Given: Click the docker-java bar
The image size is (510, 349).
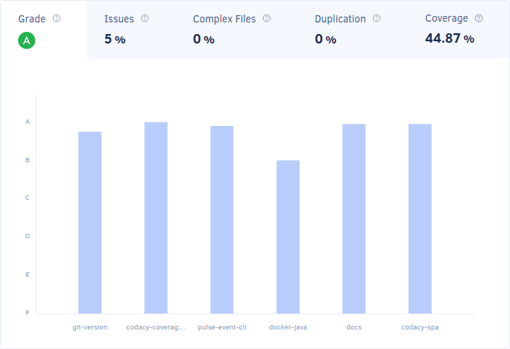Looking at the screenshot, I should [288, 237].
